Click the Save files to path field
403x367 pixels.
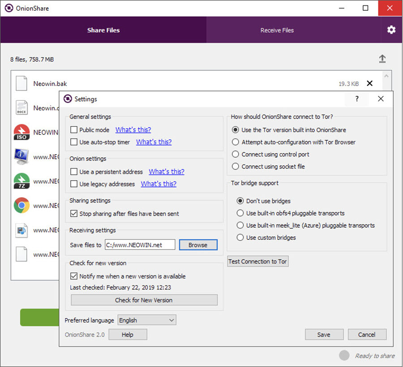pyautogui.click(x=140, y=245)
